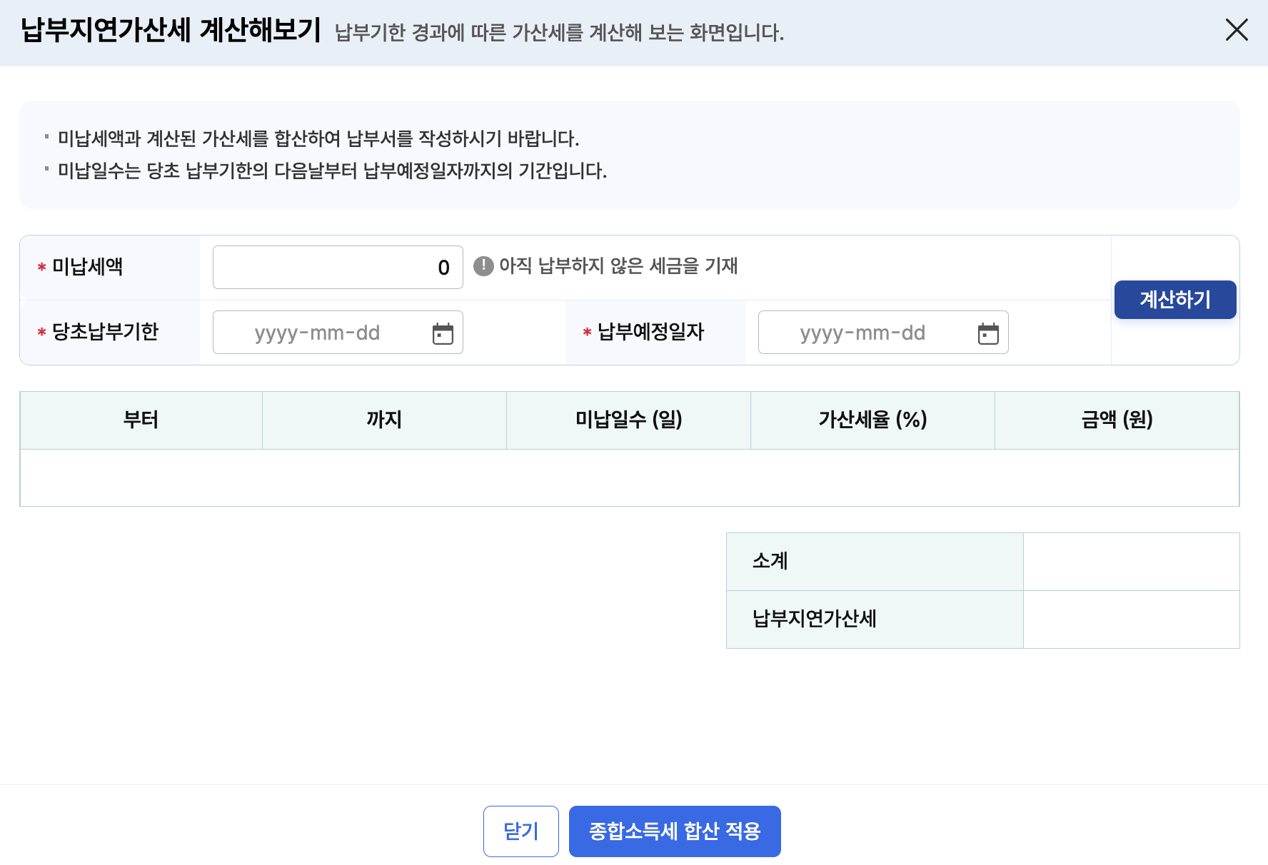Focus the 납부예정일자 date field
The image size is (1268, 865).
point(883,333)
